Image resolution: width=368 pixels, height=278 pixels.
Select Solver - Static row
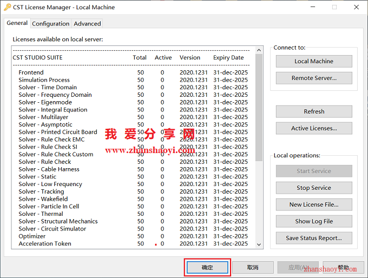(x=133, y=177)
